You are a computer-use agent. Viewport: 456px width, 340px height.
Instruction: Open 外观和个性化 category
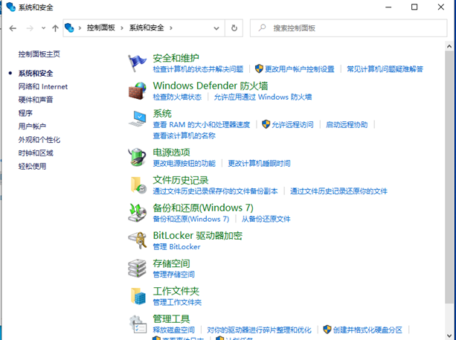[x=39, y=140]
